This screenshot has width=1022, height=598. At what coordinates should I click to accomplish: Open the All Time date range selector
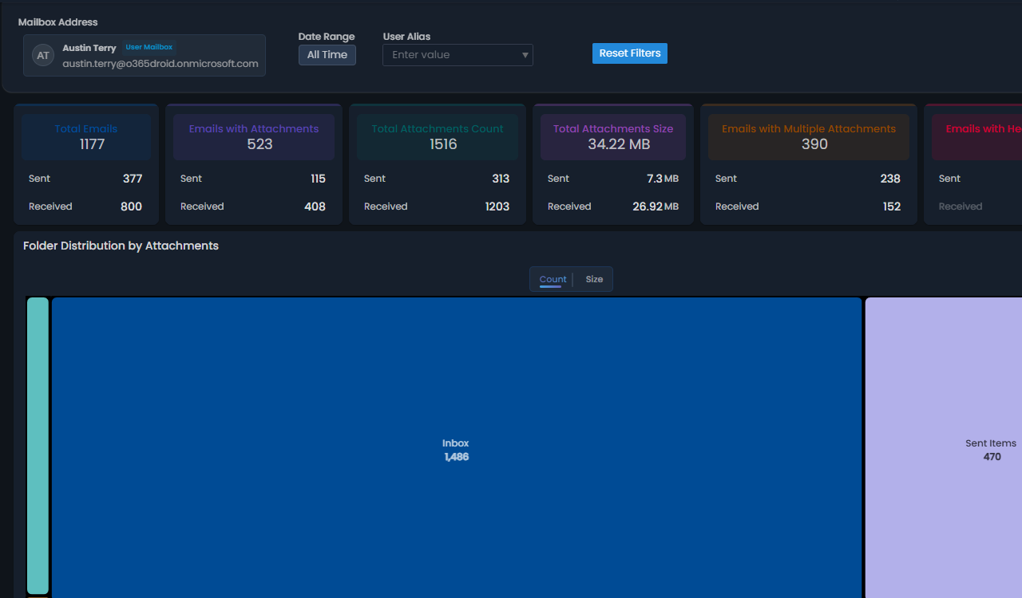click(x=327, y=55)
